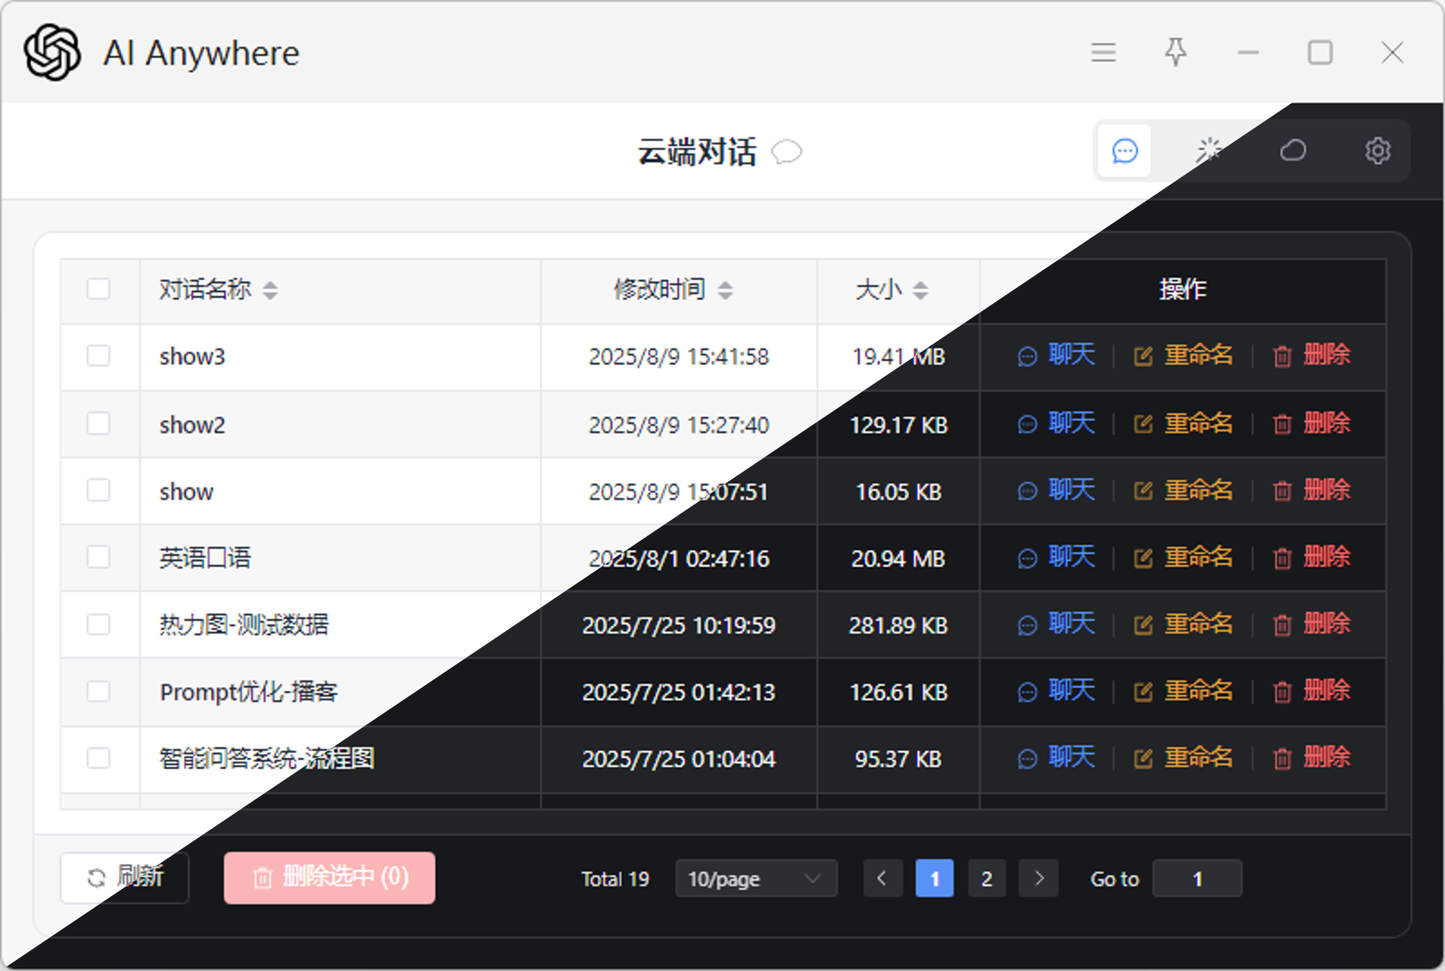Select page 1 in pagination
Image resolution: width=1445 pixels, height=971 pixels.
coord(934,878)
